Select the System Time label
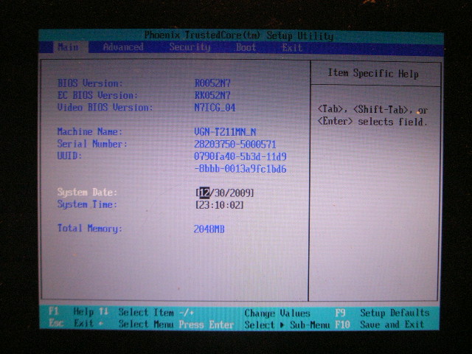472x354 pixels. pyautogui.click(x=87, y=204)
